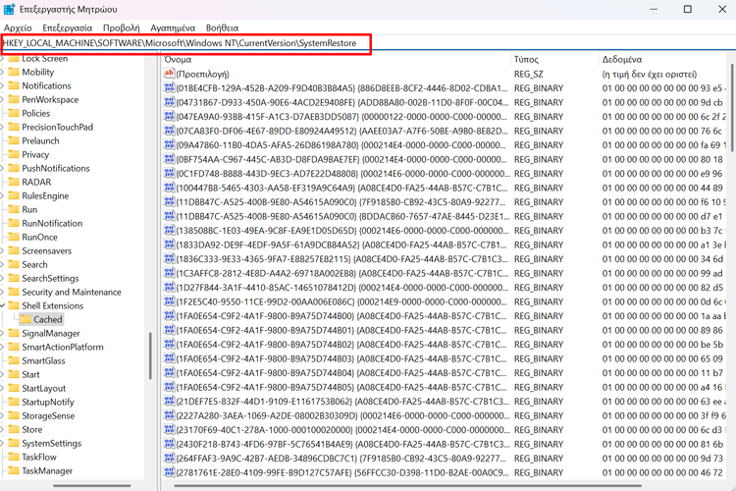Select binary icon of {09A47860-11B0-4DA5 value
736x491 pixels.
tap(169, 144)
